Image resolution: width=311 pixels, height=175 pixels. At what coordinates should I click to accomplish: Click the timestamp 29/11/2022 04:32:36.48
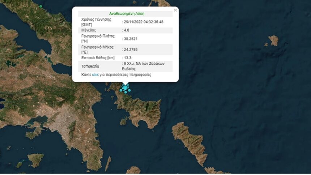coord(144,22)
